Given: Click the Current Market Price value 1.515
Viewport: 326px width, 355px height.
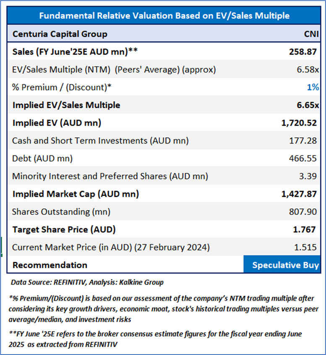Looking at the screenshot, I should point(306,247).
